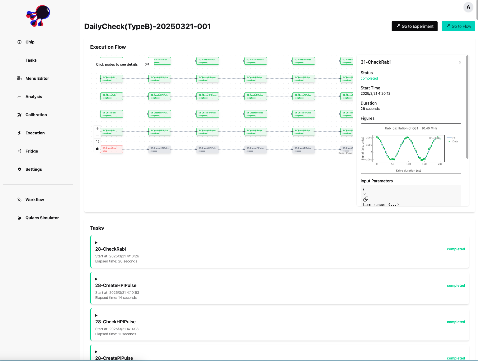
Task: Expand the 28-CheckRabi task details
Action: pos(96,243)
